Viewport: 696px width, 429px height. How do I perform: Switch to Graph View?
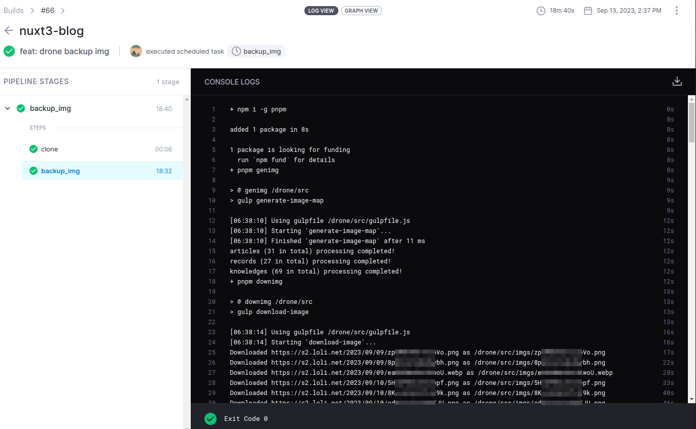pos(361,11)
